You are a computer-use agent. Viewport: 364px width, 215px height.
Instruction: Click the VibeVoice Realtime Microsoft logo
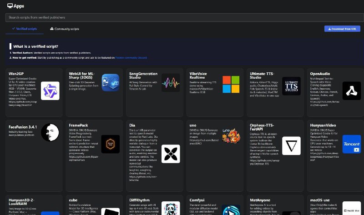click(231, 85)
